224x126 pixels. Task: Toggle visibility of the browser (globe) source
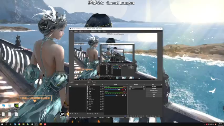click(x=101, y=93)
